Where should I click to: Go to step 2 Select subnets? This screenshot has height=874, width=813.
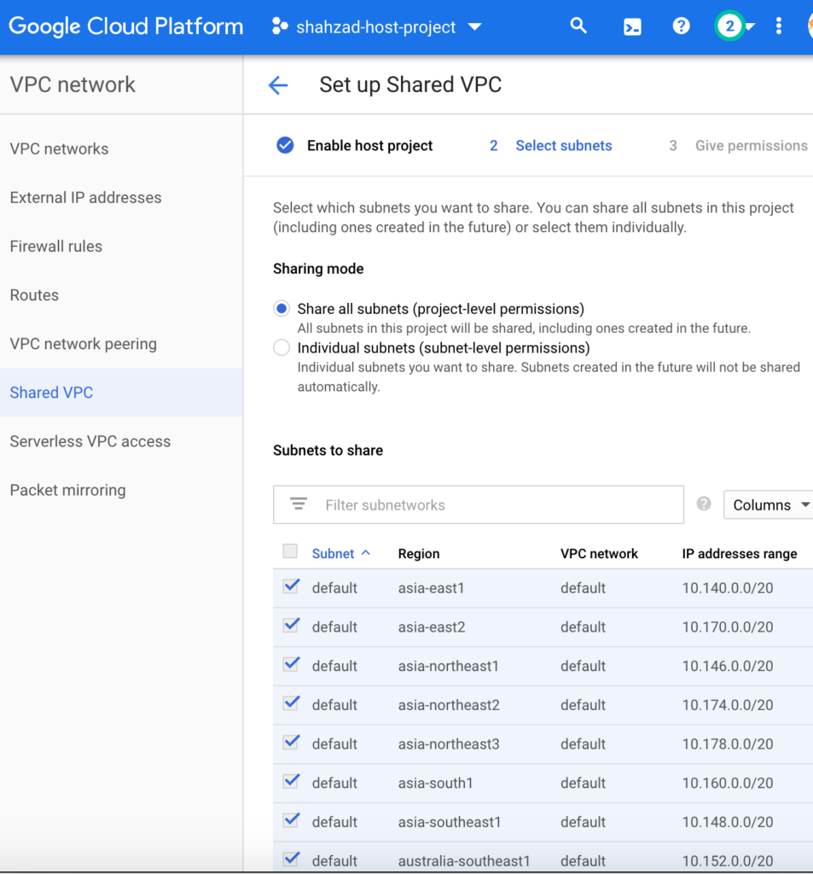(551, 145)
